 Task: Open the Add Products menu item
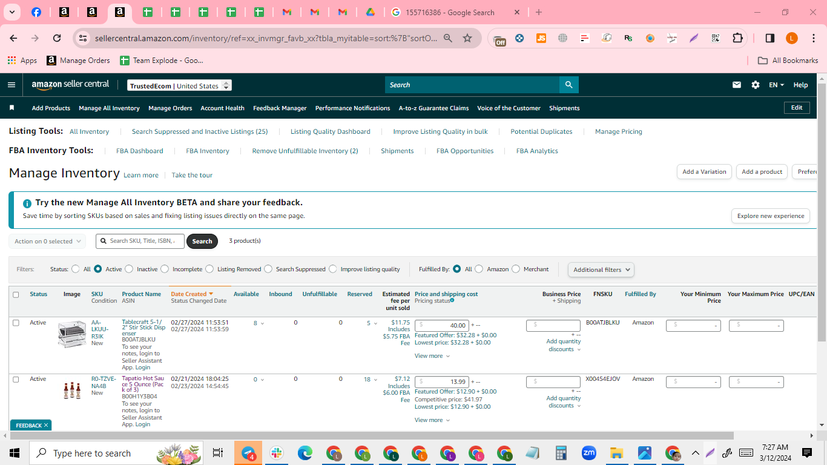[51, 108]
